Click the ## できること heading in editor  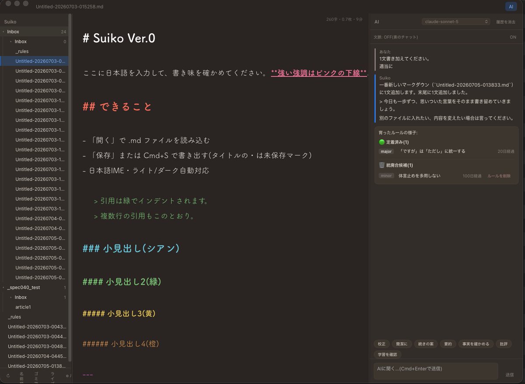point(117,106)
